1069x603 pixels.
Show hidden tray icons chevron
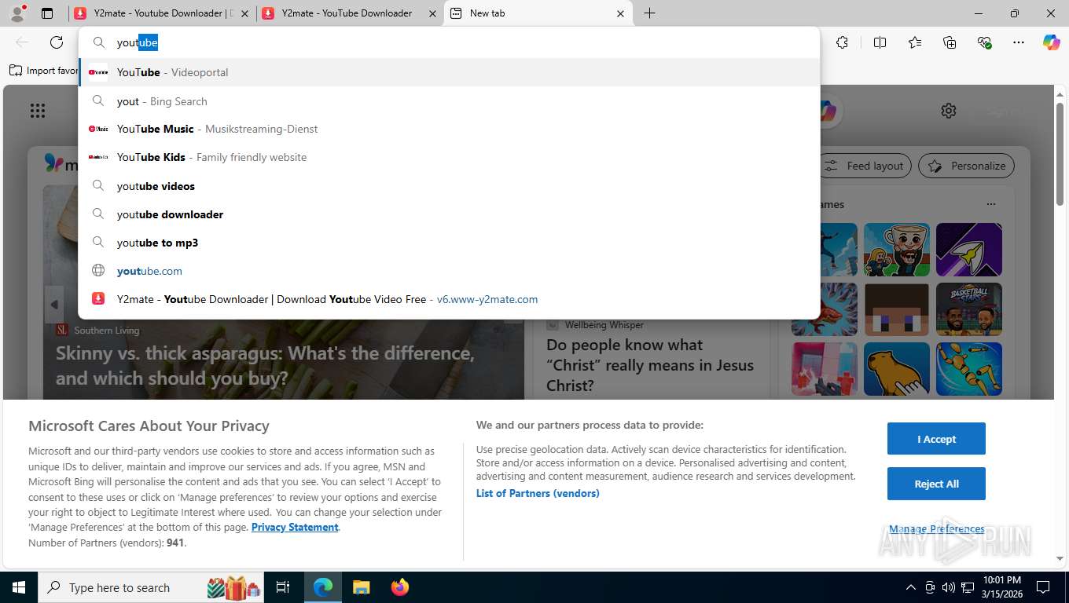coord(911,587)
